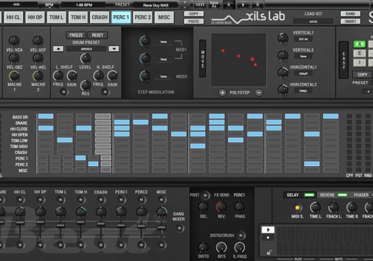Toggle the active TOM HIGH step
Viewport: 373px width, 261px height.
pyautogui.click(x=198, y=146)
